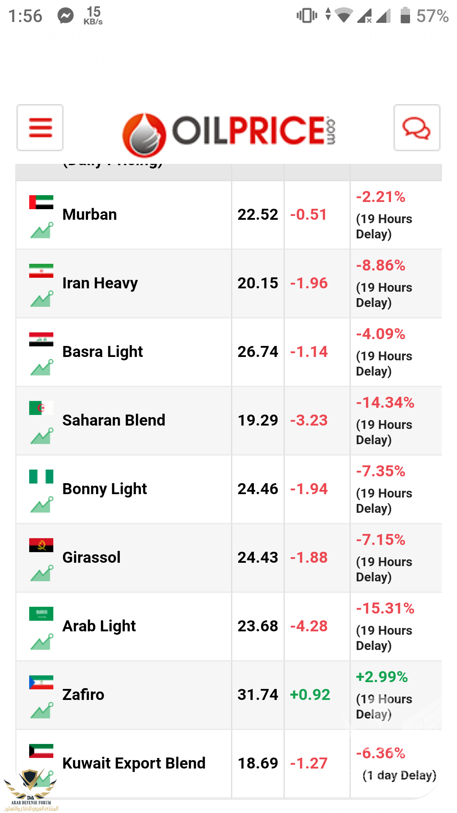The height and width of the screenshot is (813, 457).
Task: Open the chat comments icon
Action: pos(417,127)
